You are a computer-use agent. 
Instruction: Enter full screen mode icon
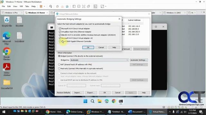tap(84, 6)
